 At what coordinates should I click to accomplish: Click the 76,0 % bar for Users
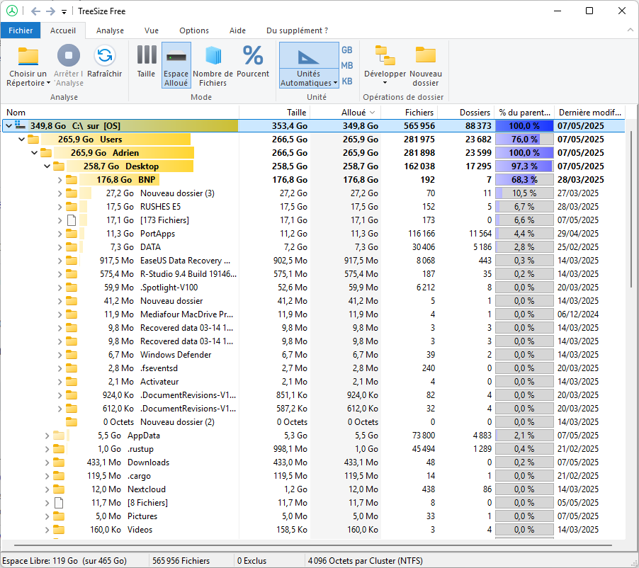click(524, 140)
